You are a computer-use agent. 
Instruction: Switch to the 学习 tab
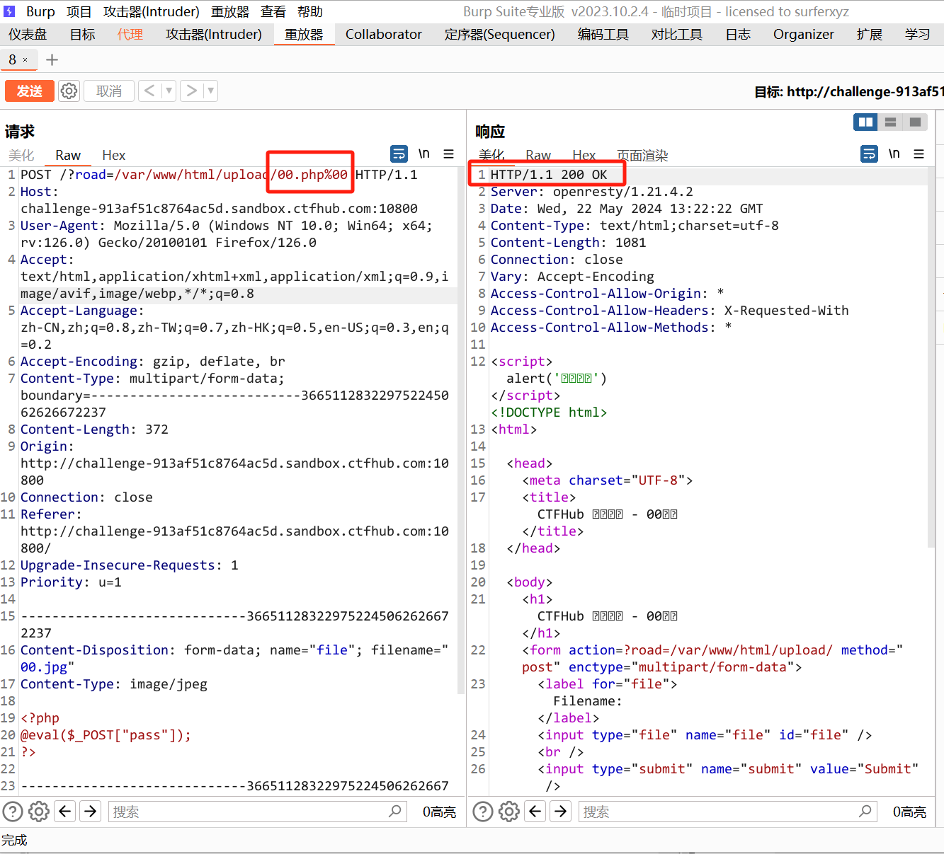(918, 35)
